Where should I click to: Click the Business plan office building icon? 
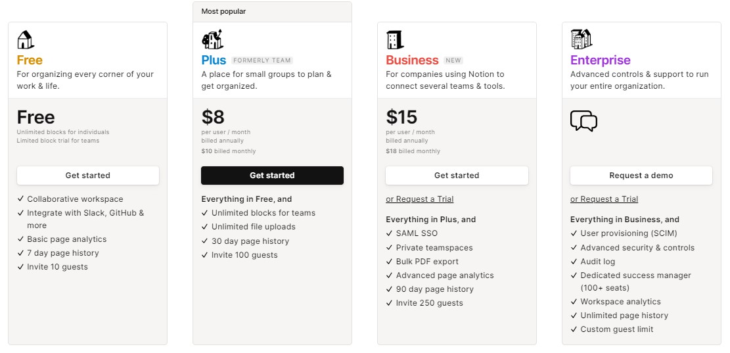[x=395, y=40]
